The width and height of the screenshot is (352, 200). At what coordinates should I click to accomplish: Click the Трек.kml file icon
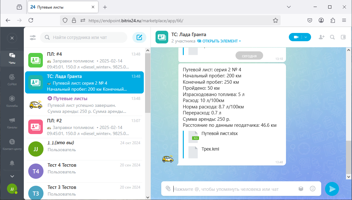coord(193,152)
